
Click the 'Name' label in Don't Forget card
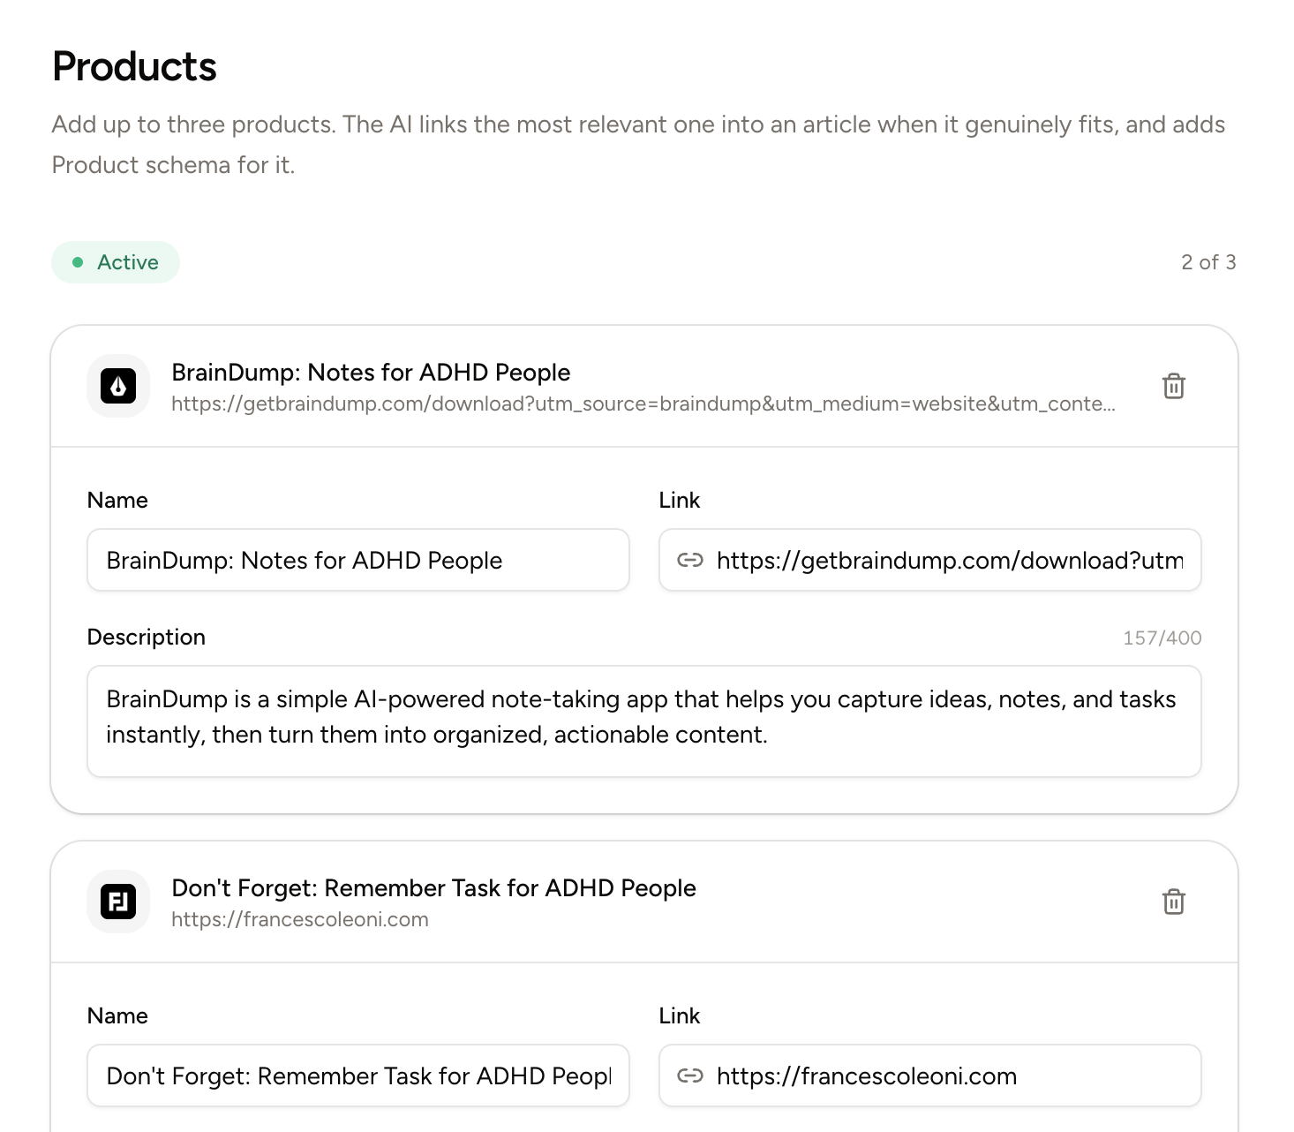pos(117,1015)
